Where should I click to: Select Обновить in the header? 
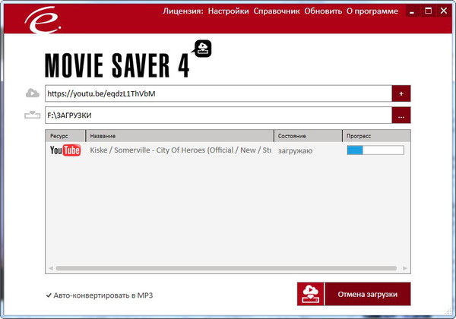(323, 11)
